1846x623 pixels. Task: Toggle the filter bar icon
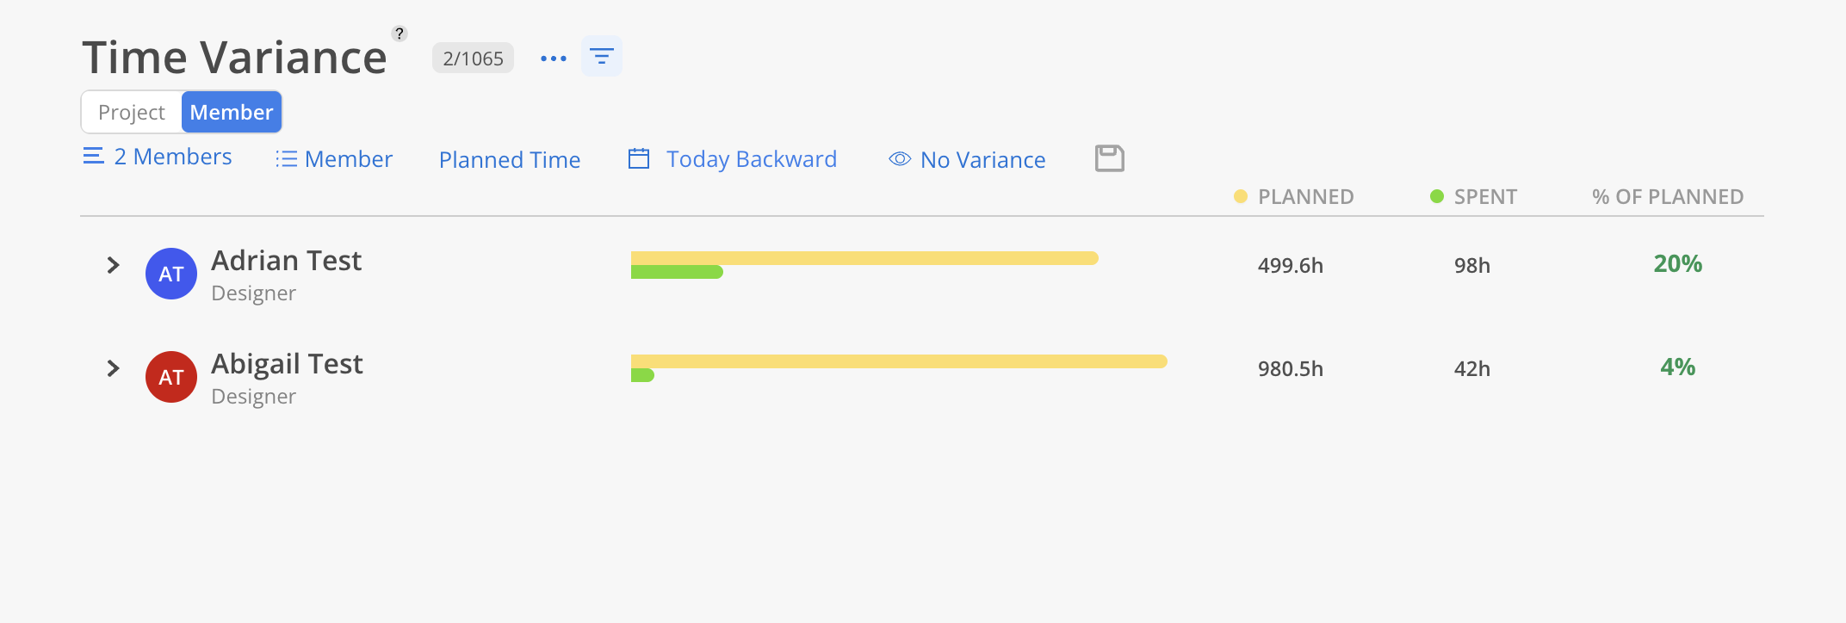point(602,57)
